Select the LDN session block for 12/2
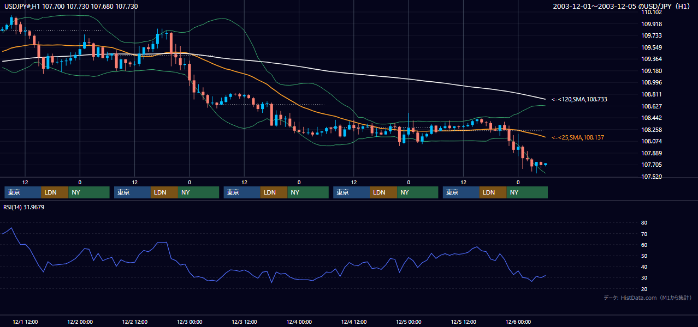698x327 pixels. (164, 192)
